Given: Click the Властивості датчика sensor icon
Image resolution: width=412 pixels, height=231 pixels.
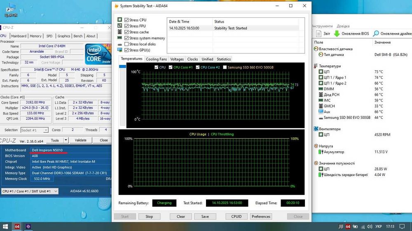Looking at the screenshot, I should click(x=316, y=49).
